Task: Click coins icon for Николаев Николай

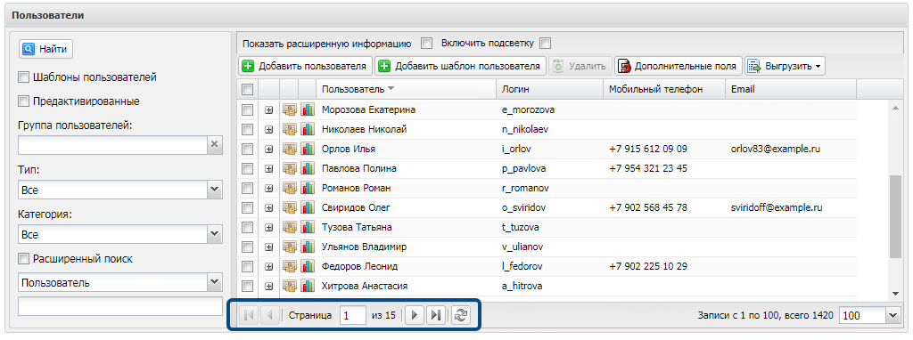Action: tap(290, 129)
